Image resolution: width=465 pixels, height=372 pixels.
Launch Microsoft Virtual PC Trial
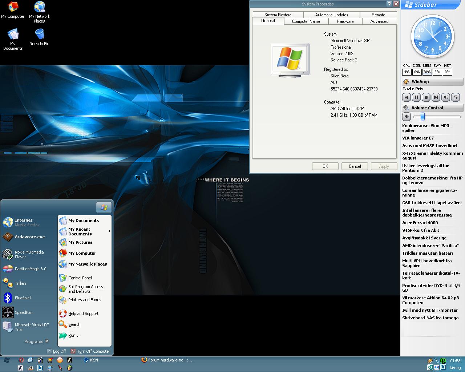pos(26,327)
